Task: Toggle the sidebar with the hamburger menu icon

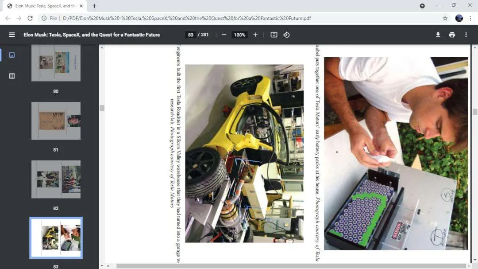Action: point(12,35)
